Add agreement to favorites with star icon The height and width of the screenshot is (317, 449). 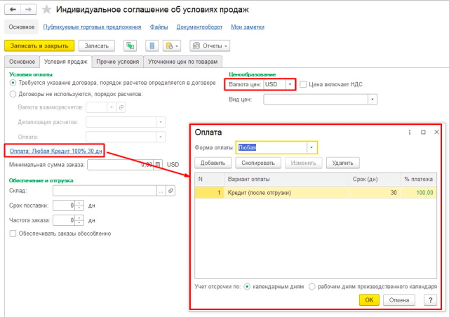pos(46,10)
